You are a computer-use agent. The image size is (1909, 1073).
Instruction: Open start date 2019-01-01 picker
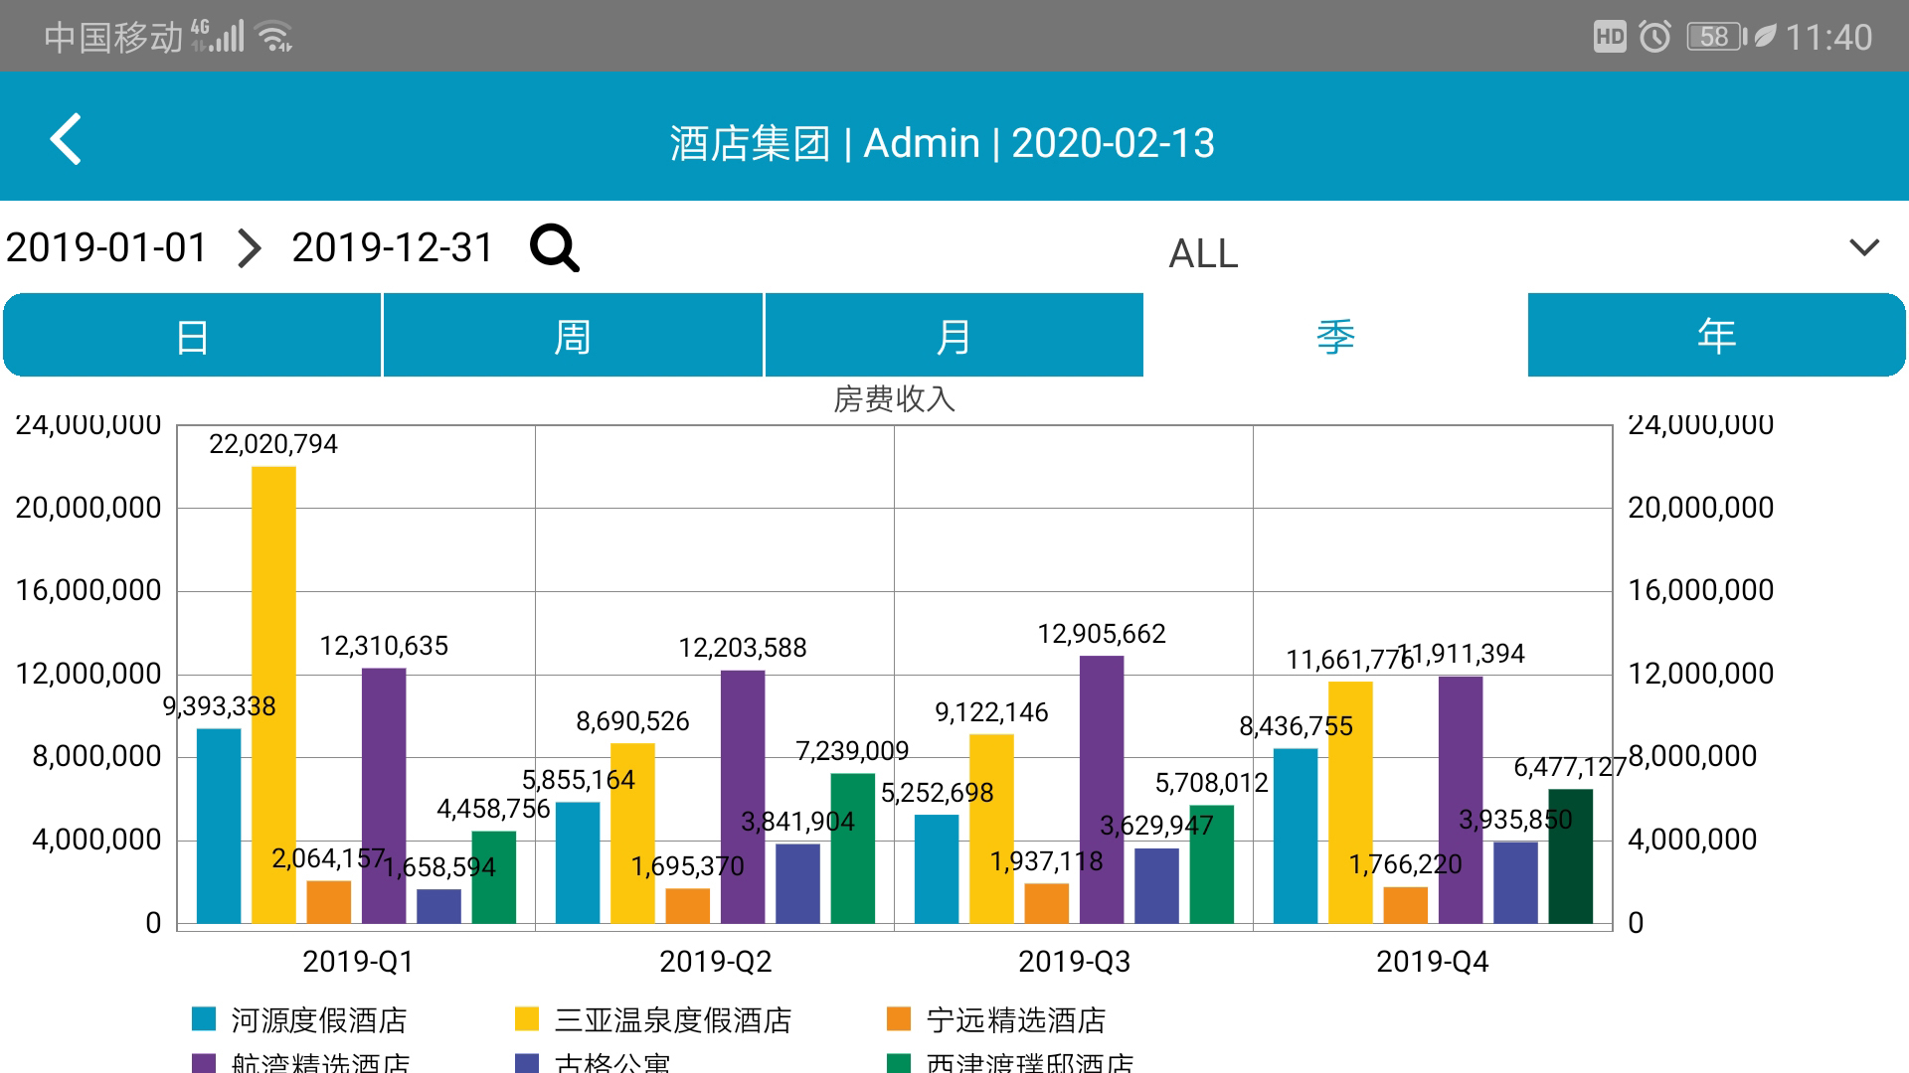coord(106,247)
